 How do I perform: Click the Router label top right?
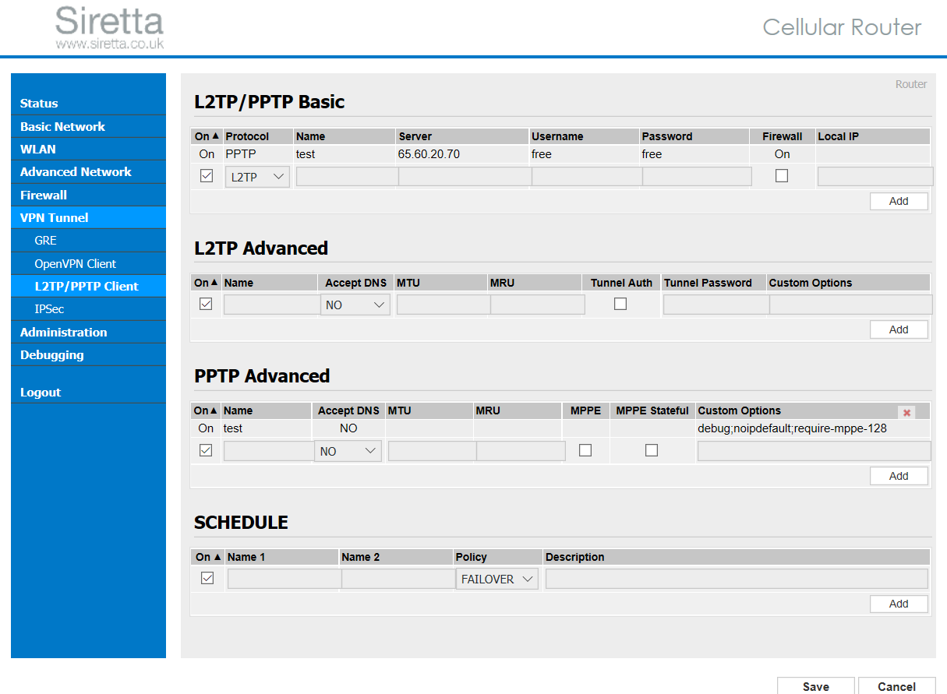(911, 84)
